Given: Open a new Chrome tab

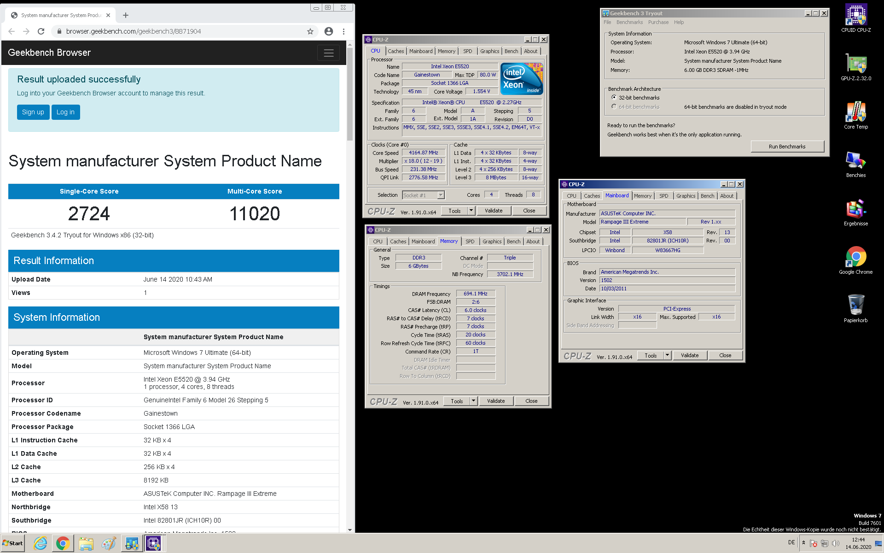Looking at the screenshot, I should [x=126, y=15].
